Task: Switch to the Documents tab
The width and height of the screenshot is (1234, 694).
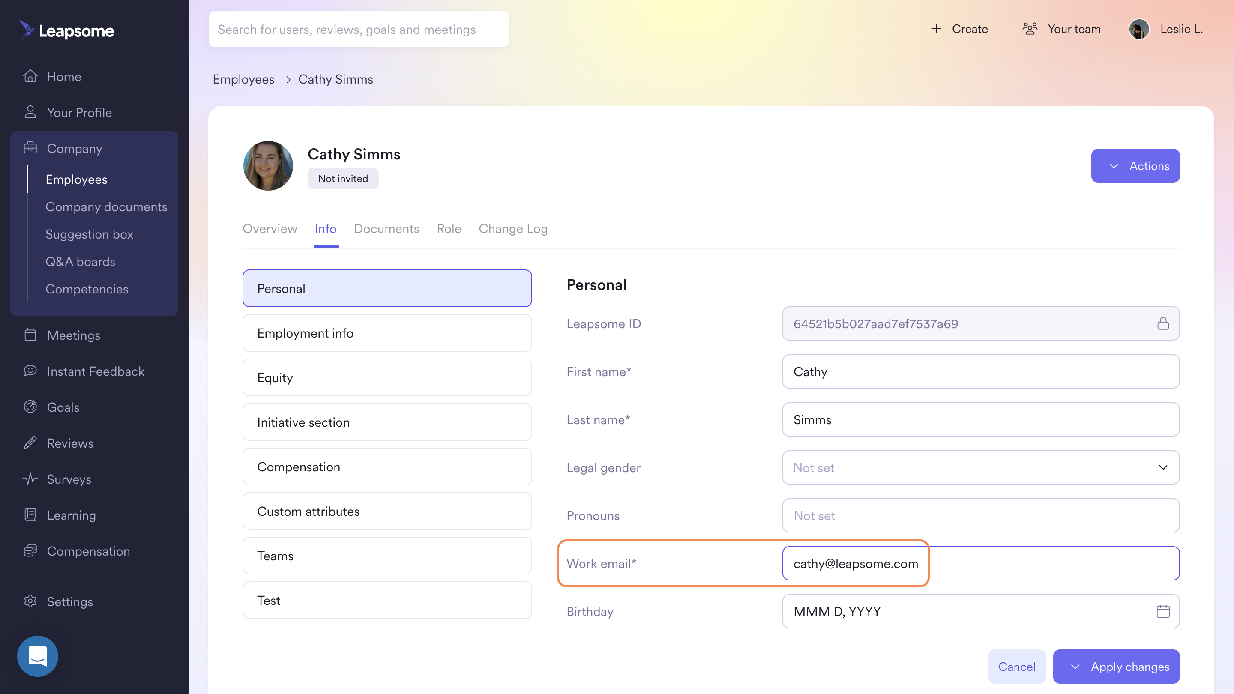Action: click(x=386, y=229)
